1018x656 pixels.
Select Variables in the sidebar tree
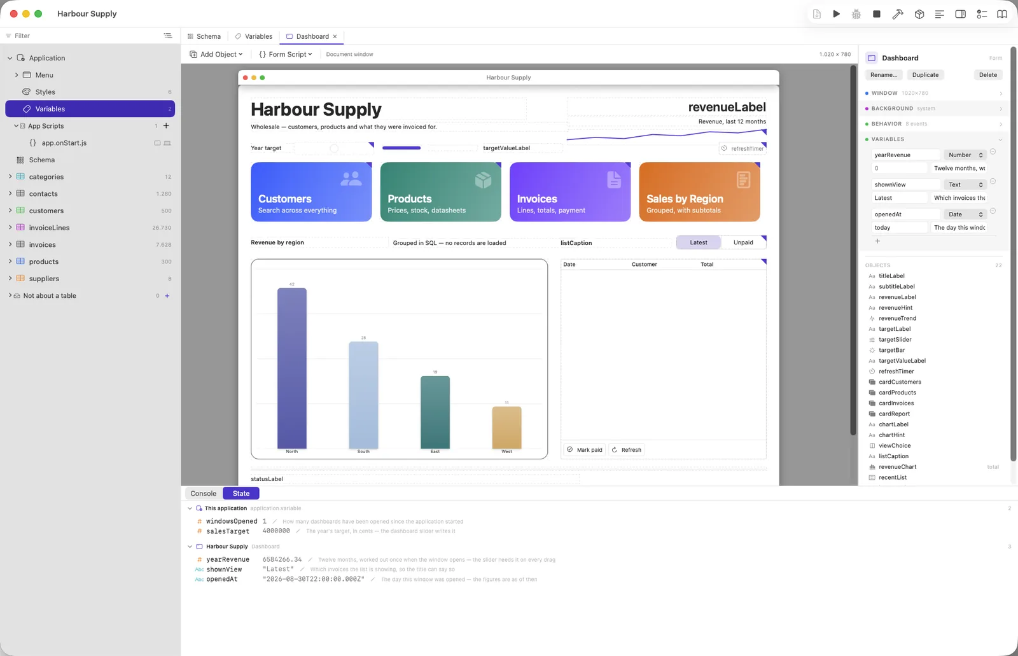90,109
